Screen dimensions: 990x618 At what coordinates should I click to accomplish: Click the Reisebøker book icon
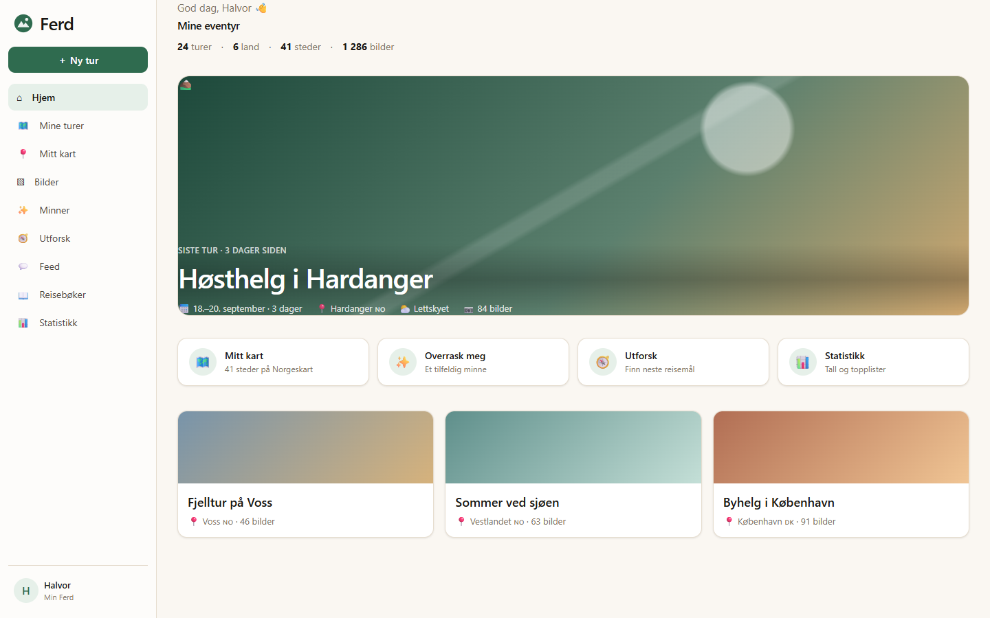tap(23, 295)
